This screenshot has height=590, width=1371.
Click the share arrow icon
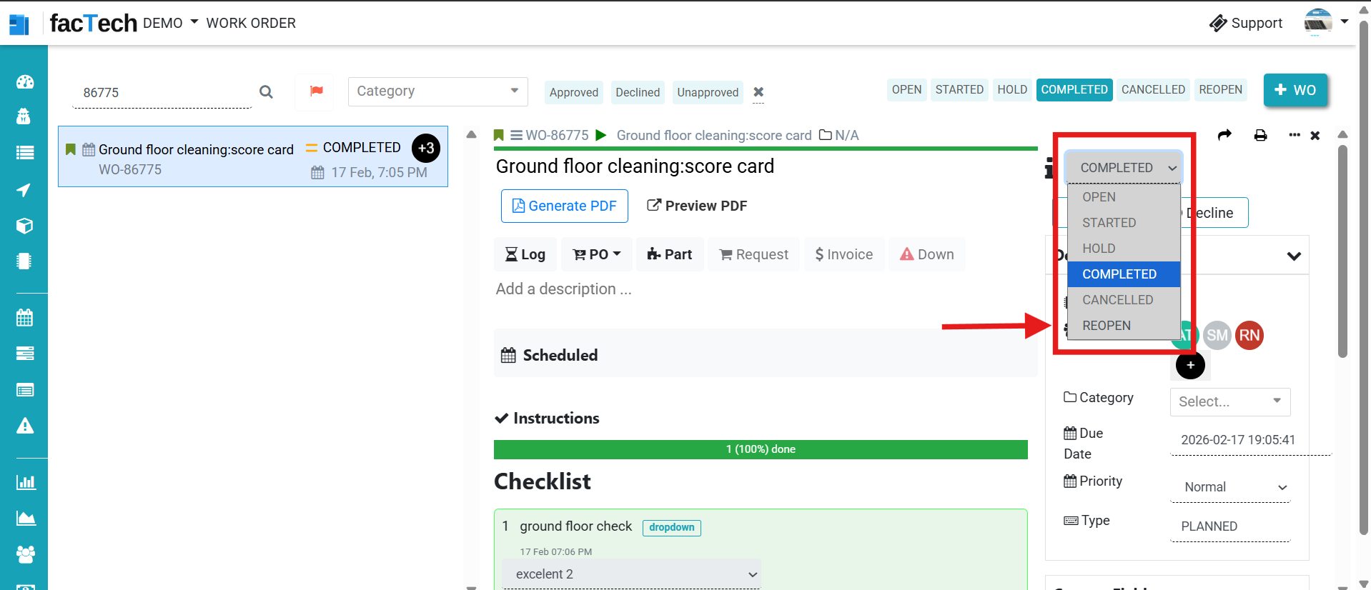pyautogui.click(x=1224, y=135)
